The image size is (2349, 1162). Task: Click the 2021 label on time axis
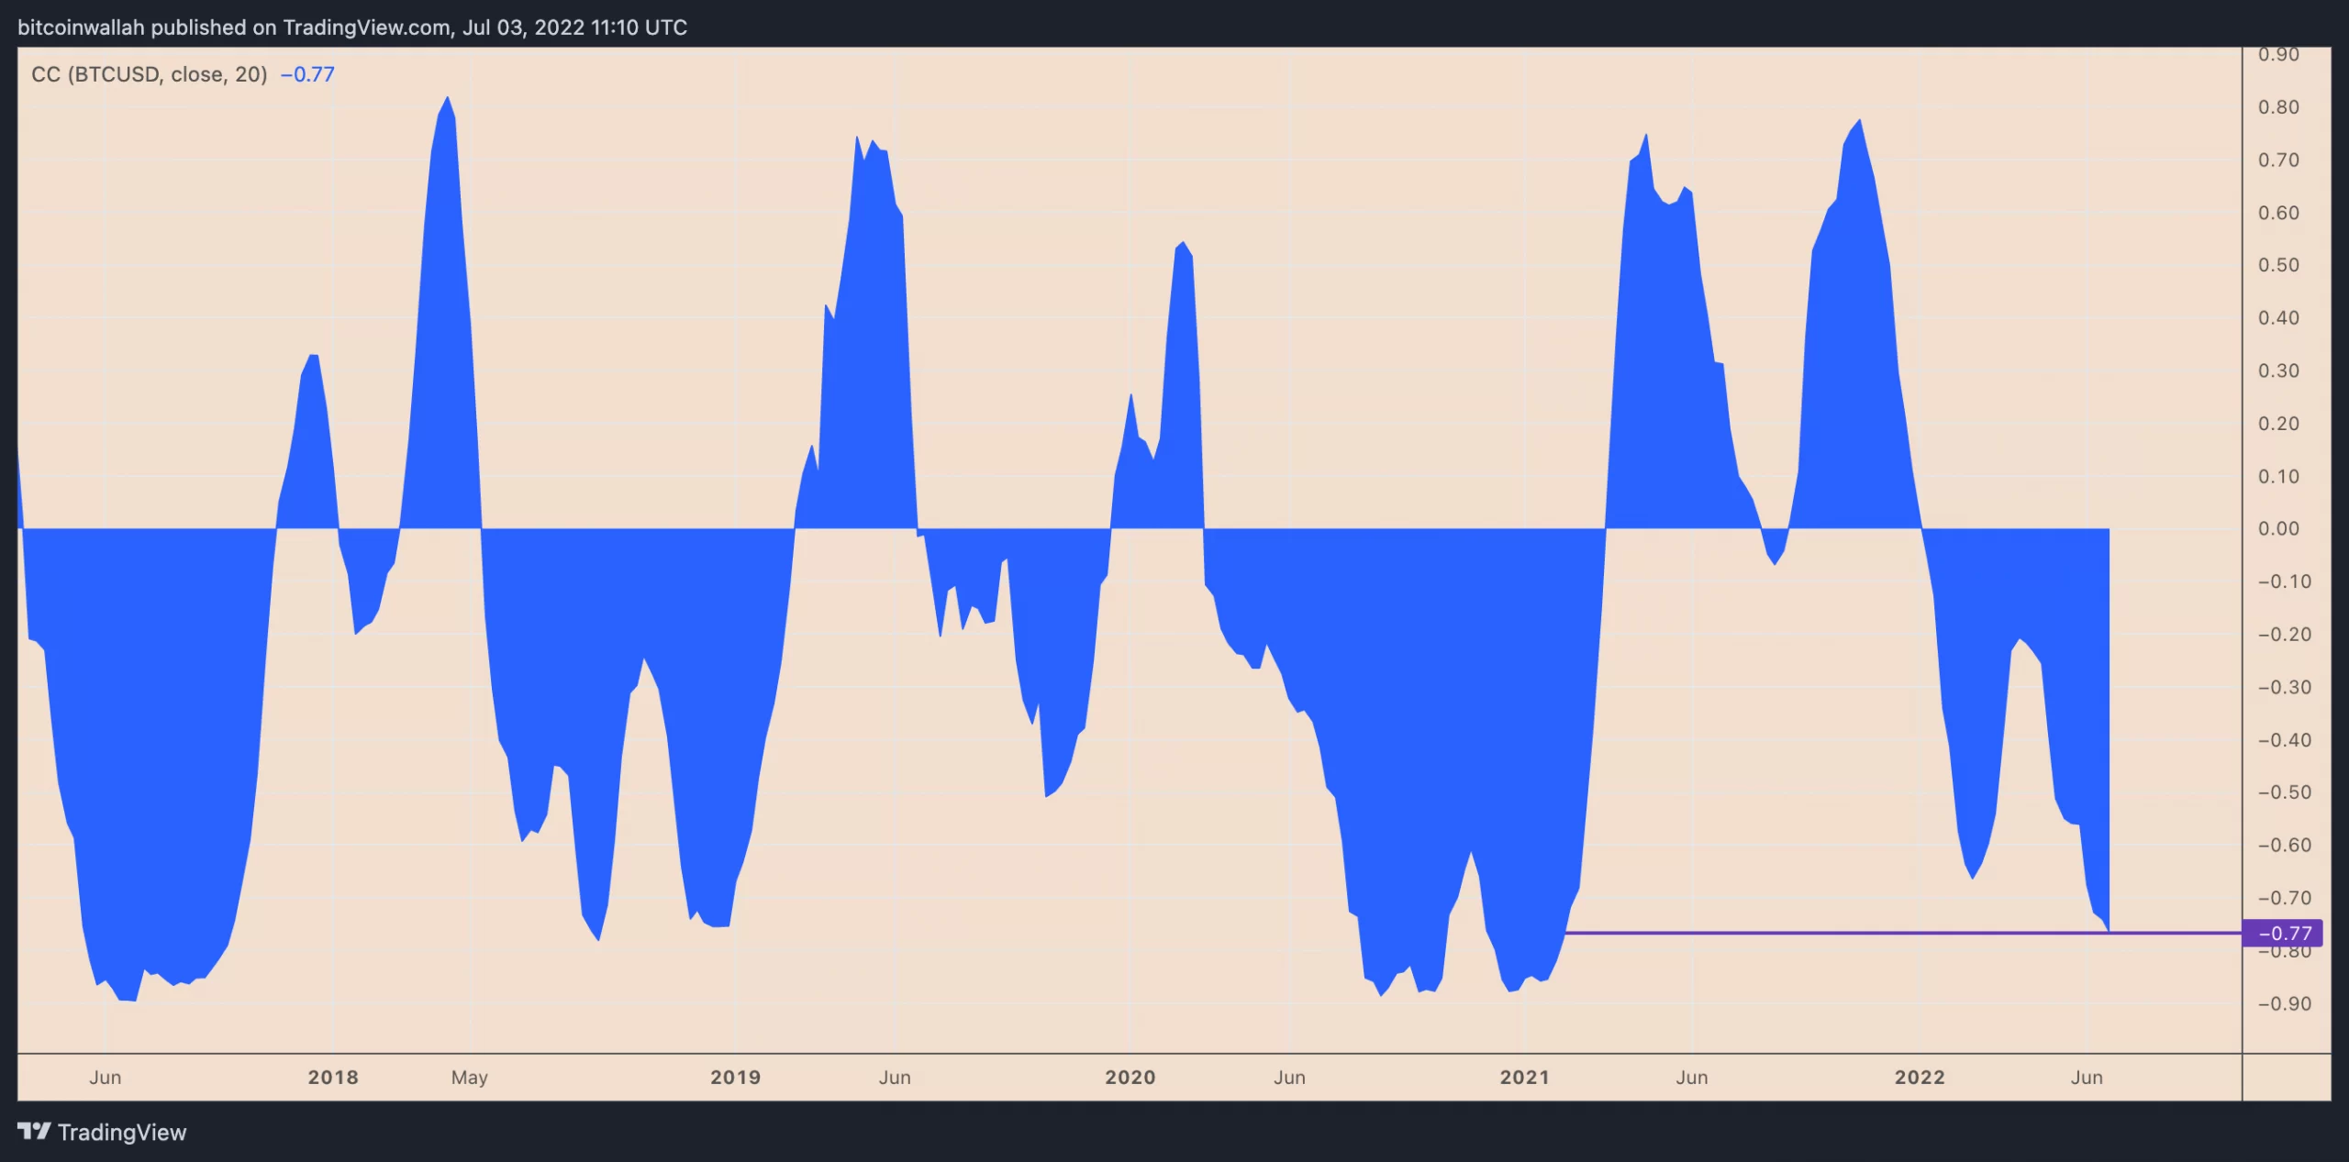pos(1525,1077)
